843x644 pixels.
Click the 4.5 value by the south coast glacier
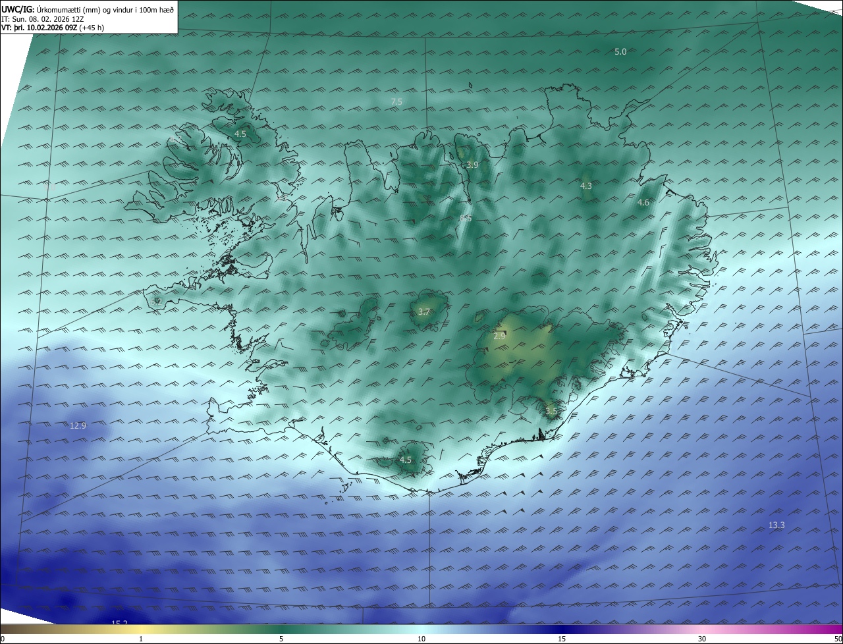coord(406,460)
